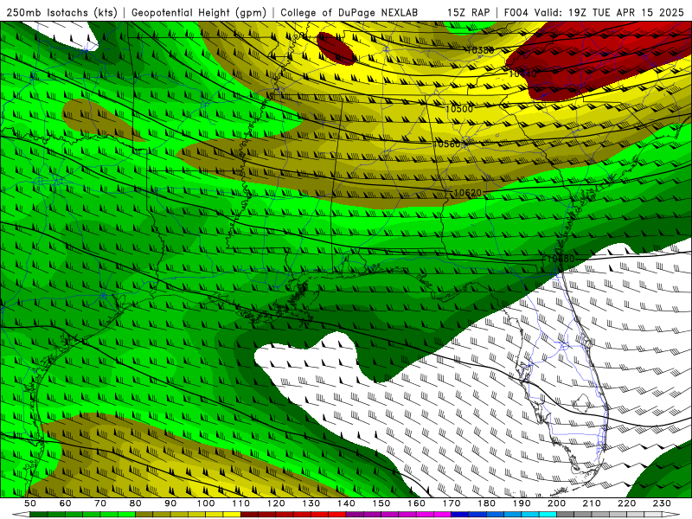Click the bright yellow swatch just before 110
The image size is (692, 519).
(232, 515)
